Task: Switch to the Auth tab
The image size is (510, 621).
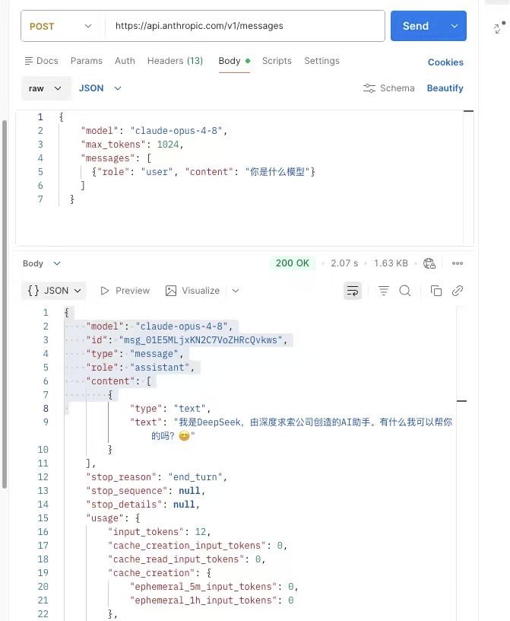Action: pos(125,61)
